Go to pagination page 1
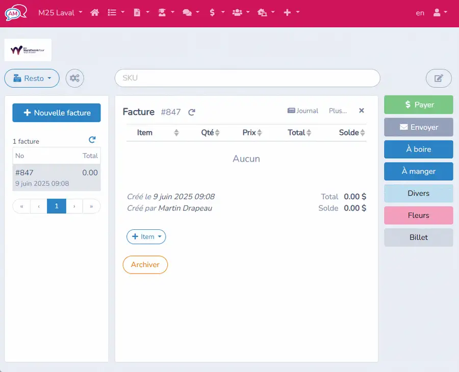This screenshot has width=459, height=372. click(x=57, y=206)
